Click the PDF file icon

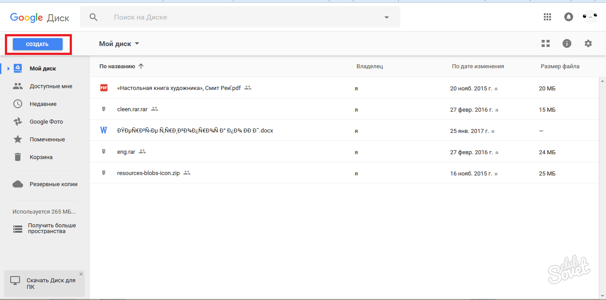pyautogui.click(x=104, y=88)
